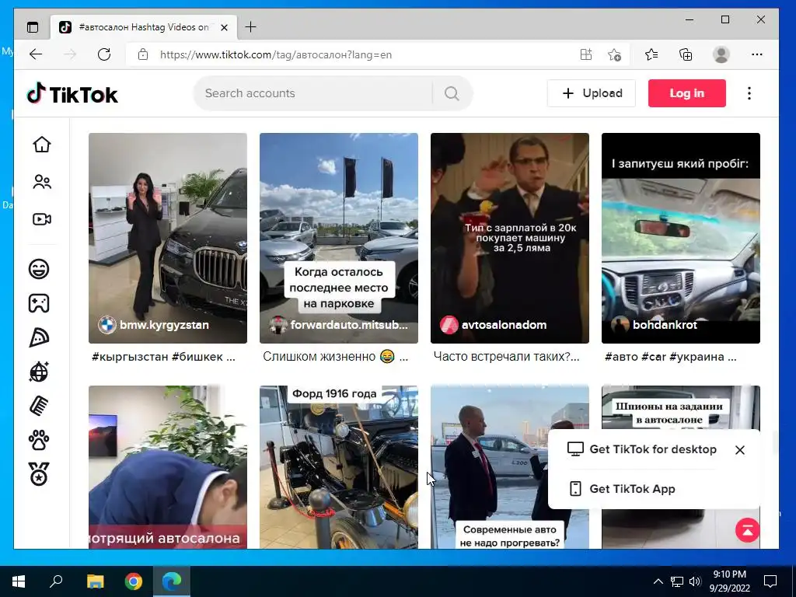Screen dimensions: 796x597
Task: Click caption Часто встречали таких?
Action: pyautogui.click(x=507, y=357)
